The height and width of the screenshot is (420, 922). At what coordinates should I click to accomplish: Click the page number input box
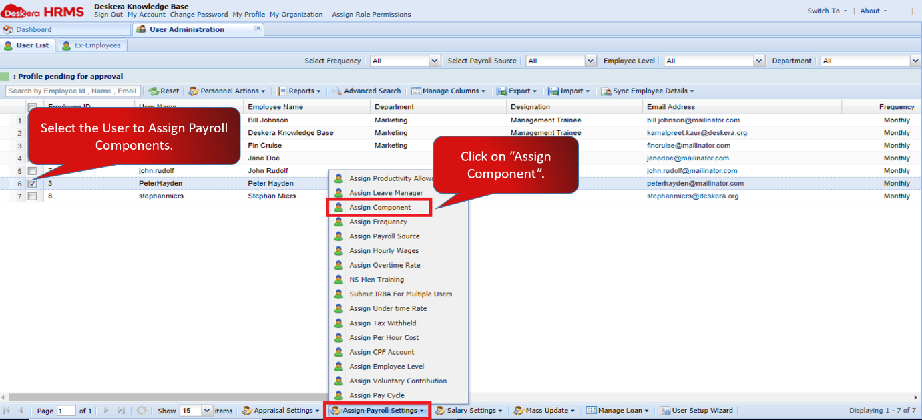66,411
